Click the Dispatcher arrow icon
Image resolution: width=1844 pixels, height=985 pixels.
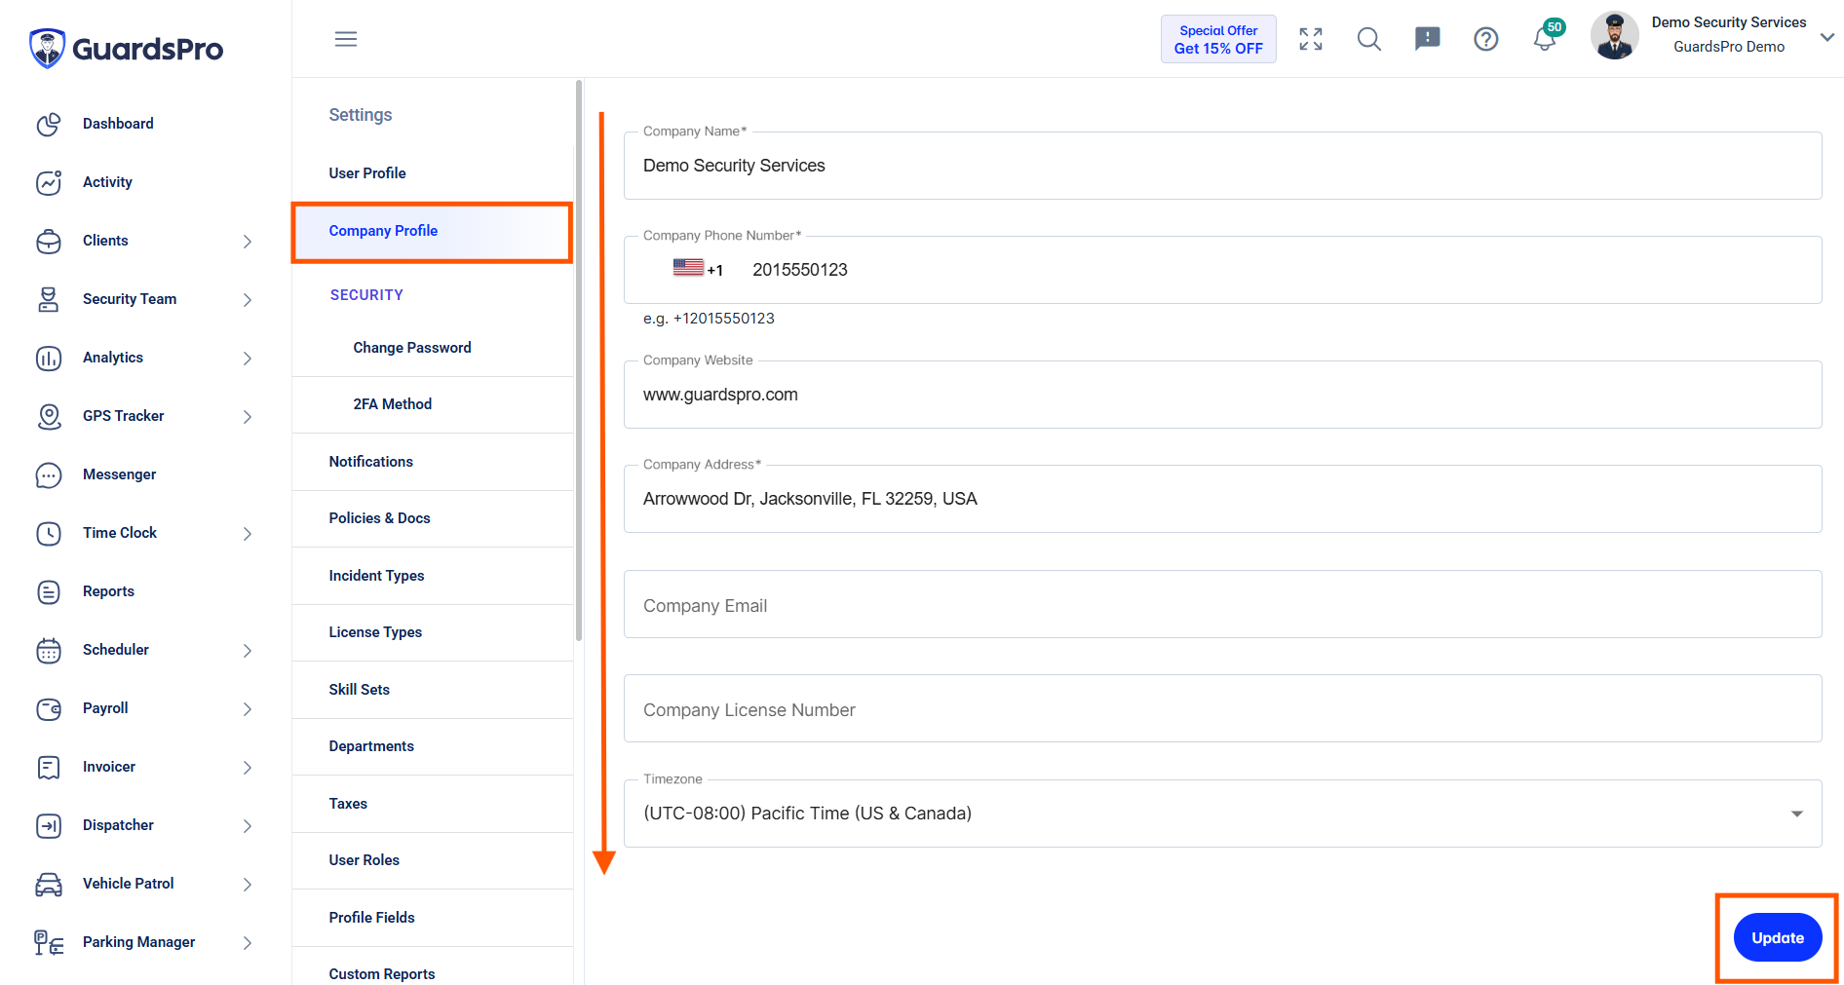(49, 826)
